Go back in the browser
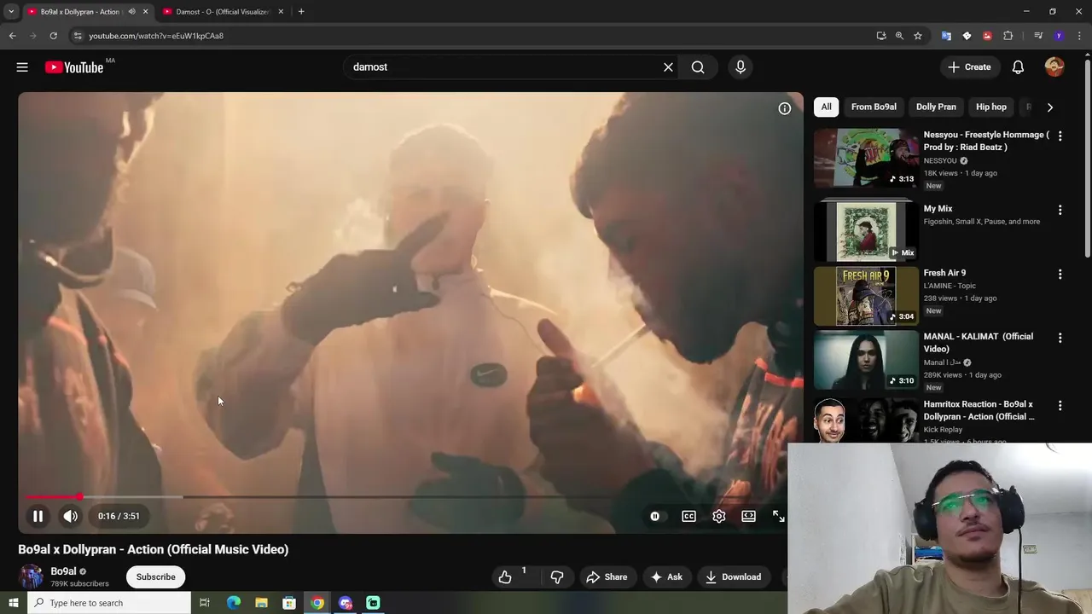This screenshot has height=614, width=1092. click(12, 36)
